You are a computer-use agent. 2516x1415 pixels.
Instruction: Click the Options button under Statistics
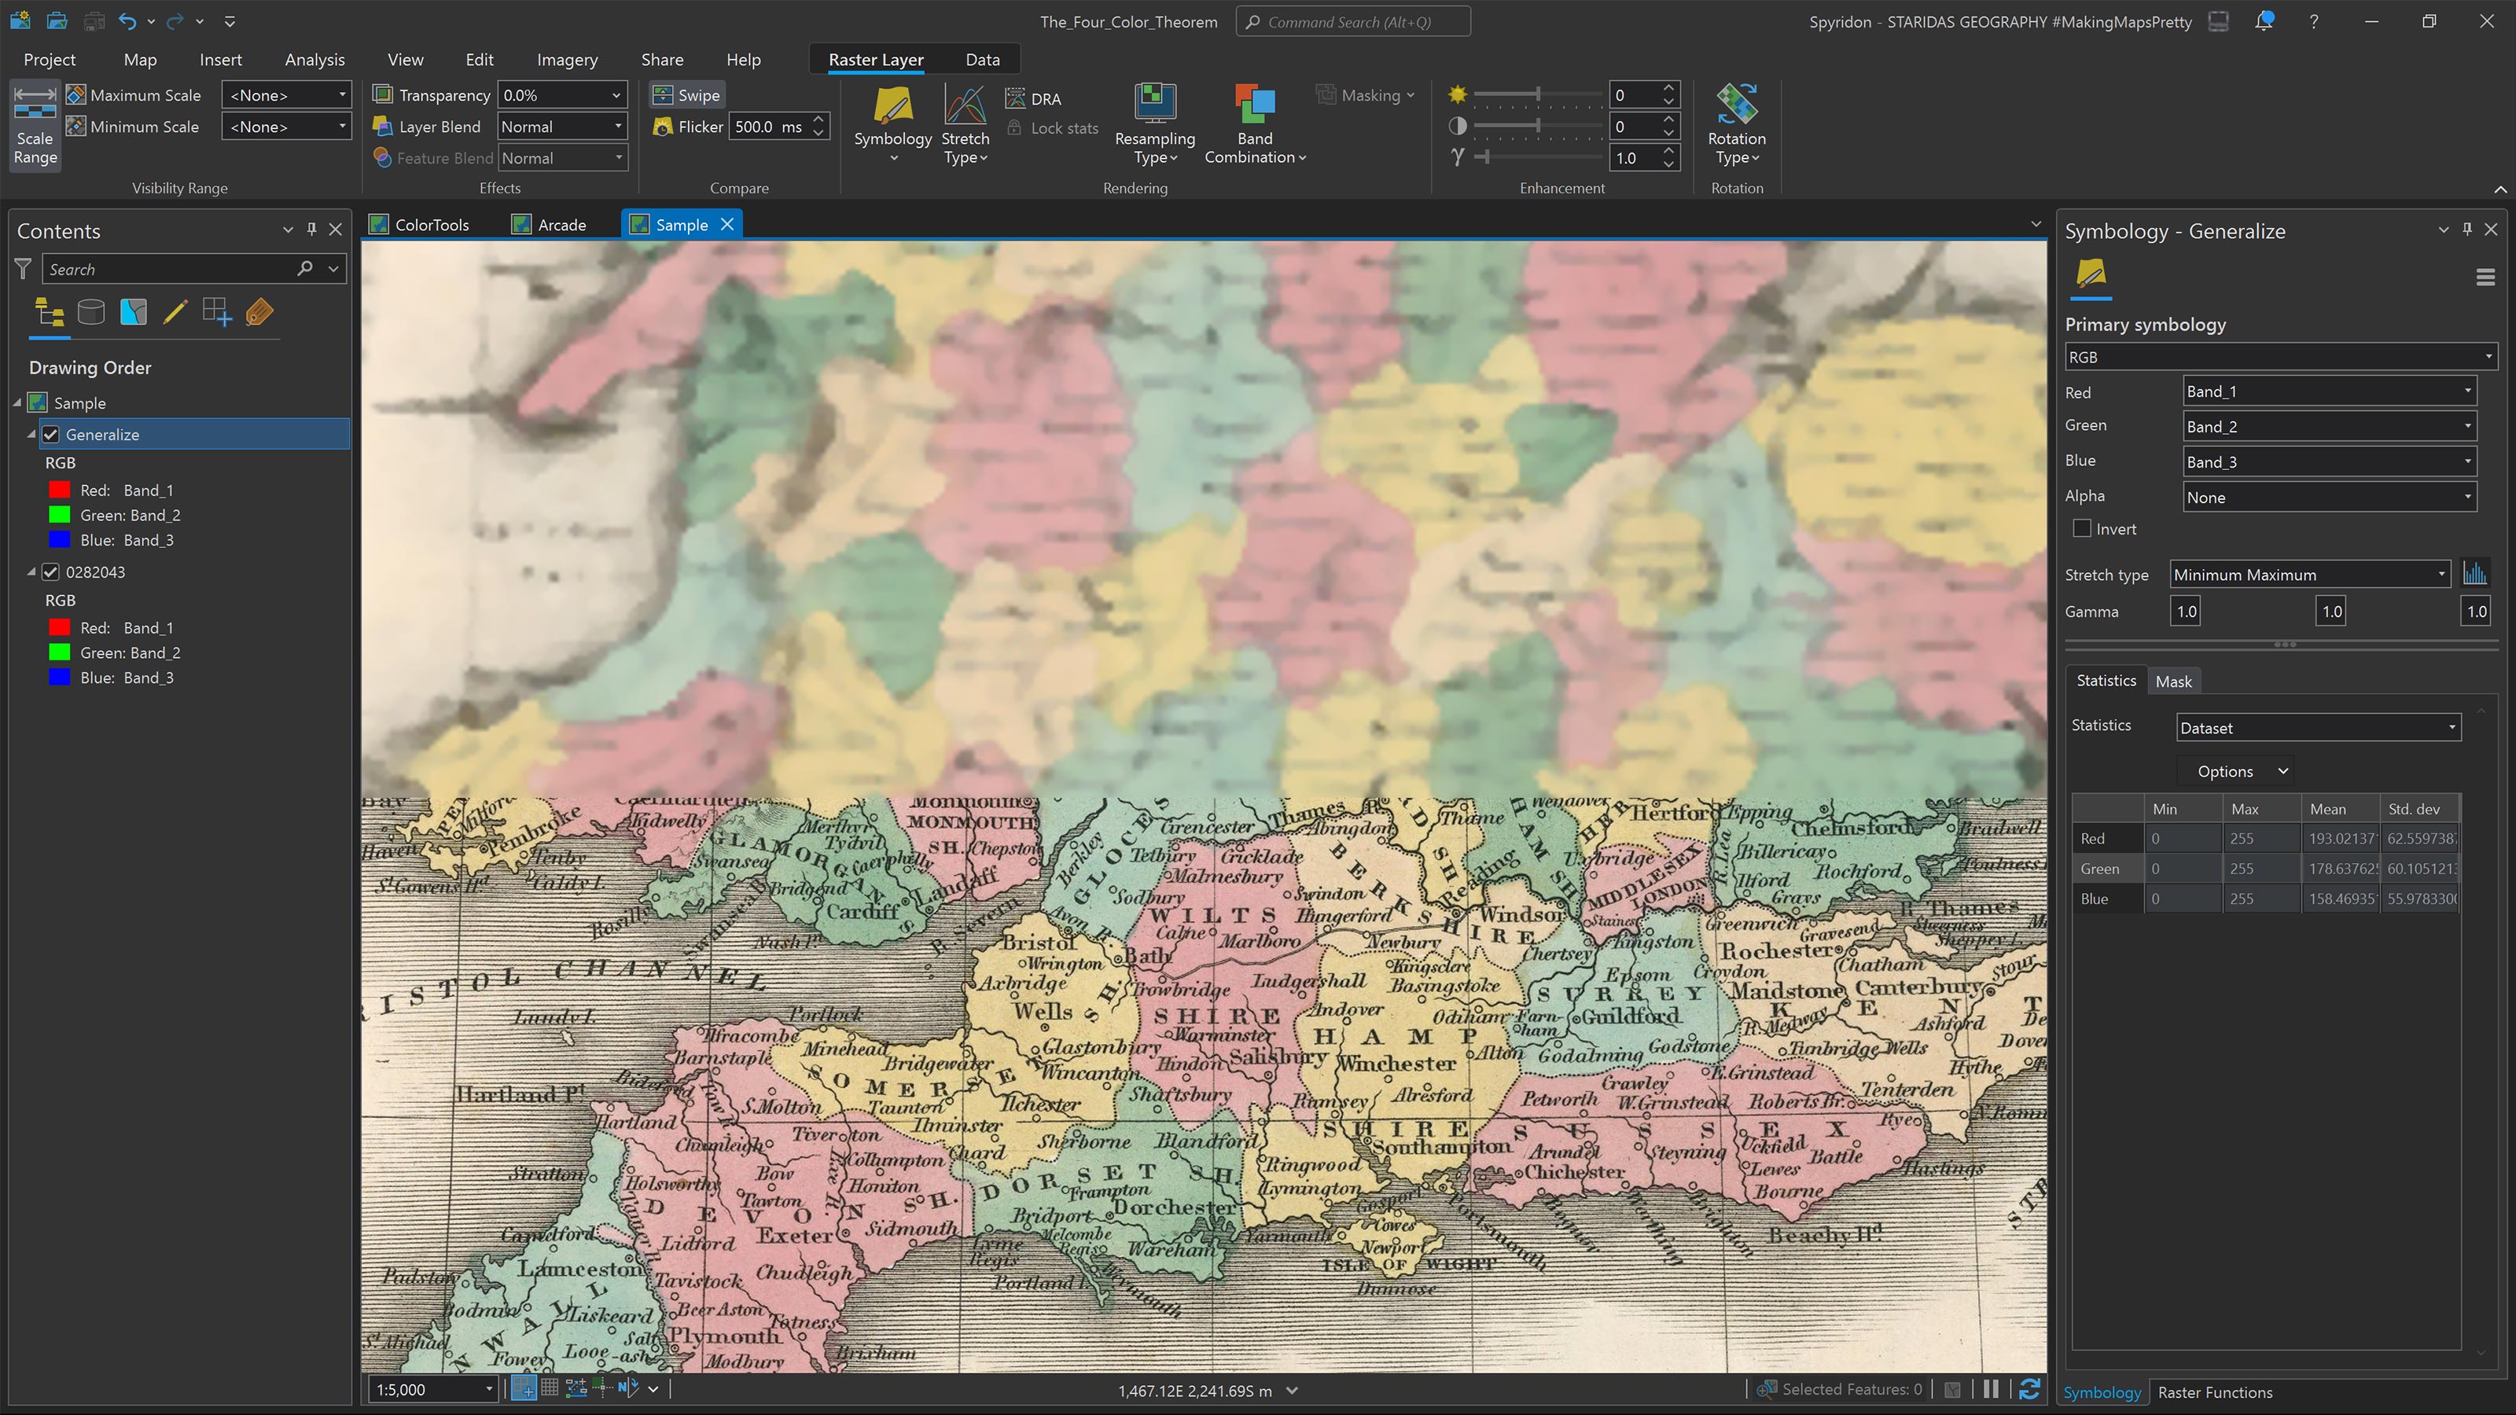click(x=2235, y=770)
